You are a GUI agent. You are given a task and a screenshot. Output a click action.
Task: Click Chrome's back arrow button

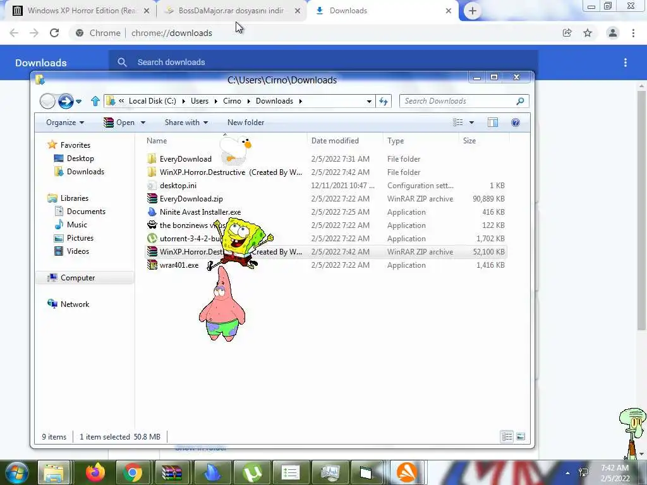14,33
